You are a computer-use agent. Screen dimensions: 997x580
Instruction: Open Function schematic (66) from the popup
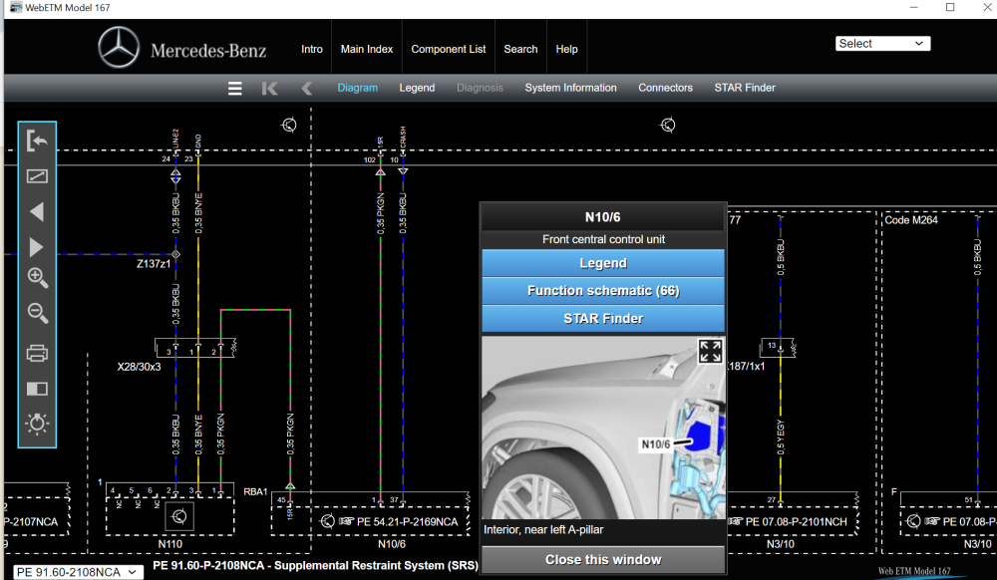(x=603, y=291)
